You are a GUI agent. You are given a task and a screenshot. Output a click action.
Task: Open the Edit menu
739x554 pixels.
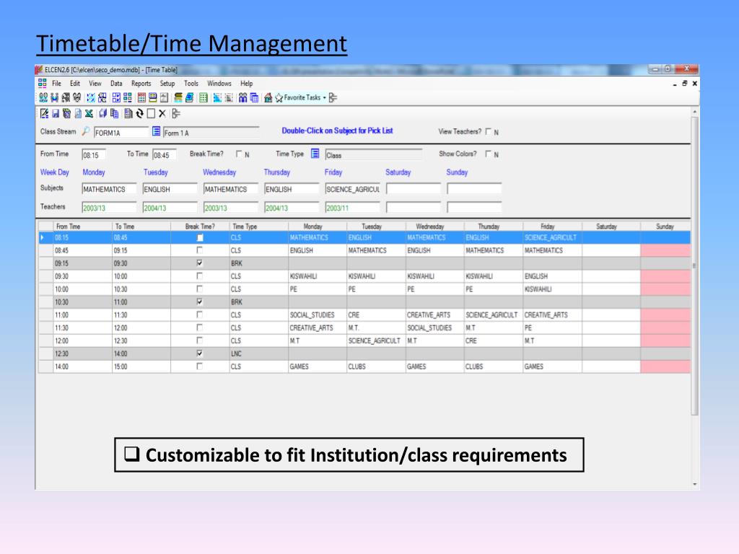75,84
